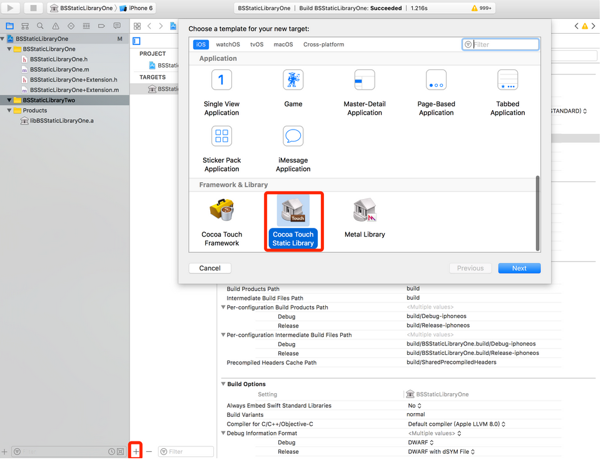Open Debug DWARF format dropdown
The width and height of the screenshot is (601, 467).
pos(420,443)
